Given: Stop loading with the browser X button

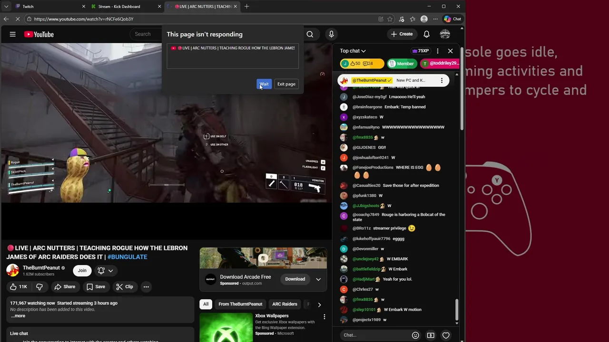Looking at the screenshot, I should coord(18,19).
